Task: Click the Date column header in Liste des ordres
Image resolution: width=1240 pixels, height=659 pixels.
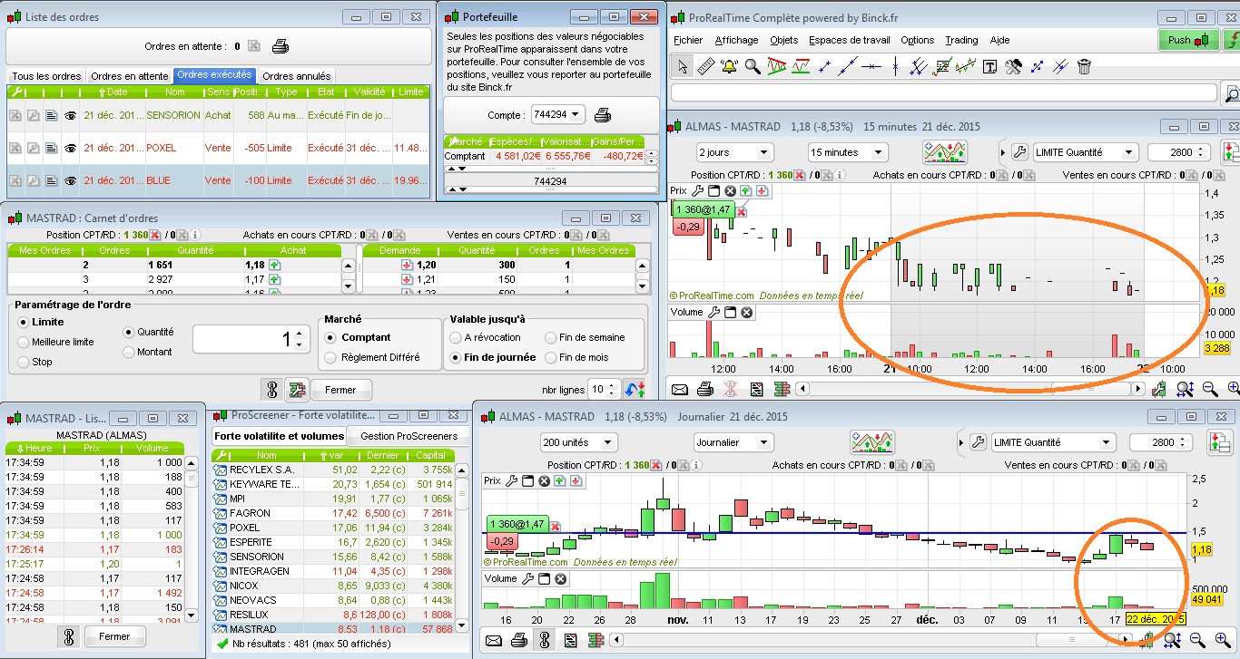Action: coord(114,92)
